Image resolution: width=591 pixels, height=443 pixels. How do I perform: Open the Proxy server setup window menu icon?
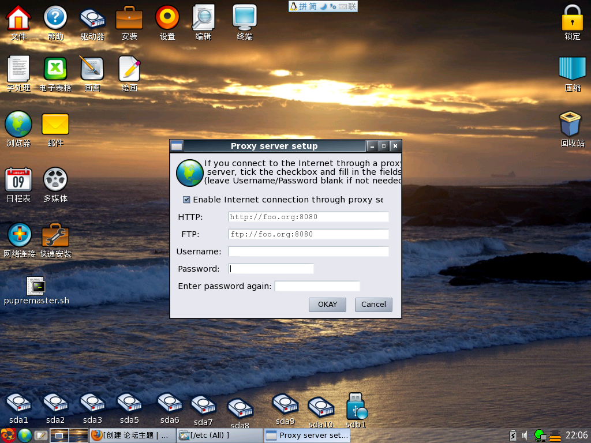click(177, 146)
